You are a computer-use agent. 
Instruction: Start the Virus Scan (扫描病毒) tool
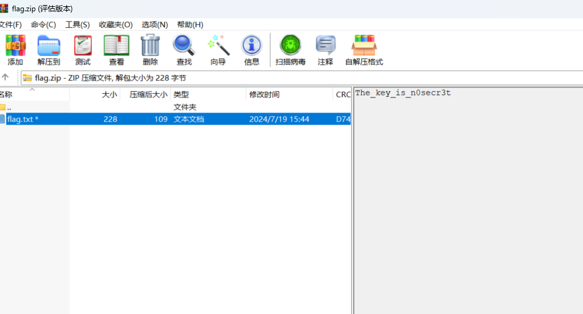[291, 50]
